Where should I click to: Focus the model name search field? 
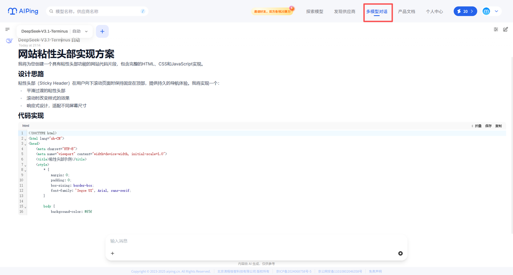click(97, 11)
